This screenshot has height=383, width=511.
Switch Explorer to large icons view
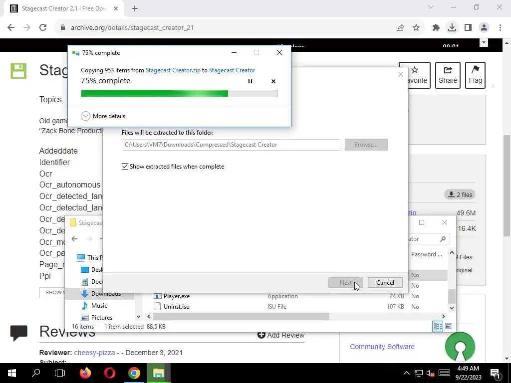click(449, 326)
